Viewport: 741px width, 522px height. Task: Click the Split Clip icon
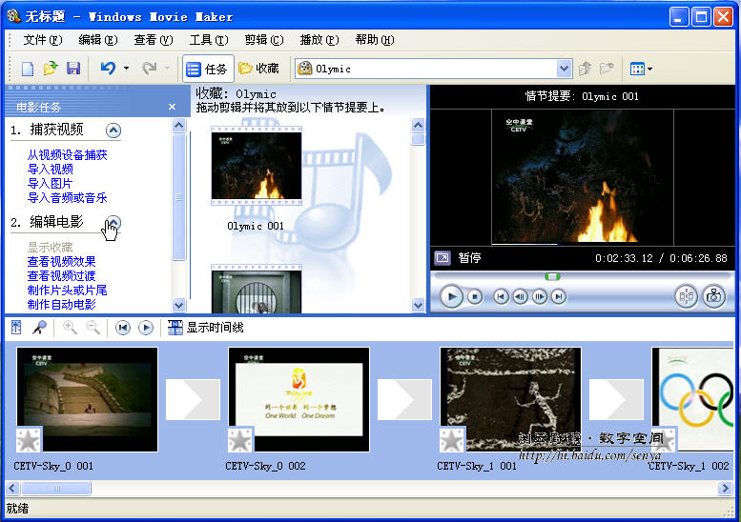[x=686, y=297]
